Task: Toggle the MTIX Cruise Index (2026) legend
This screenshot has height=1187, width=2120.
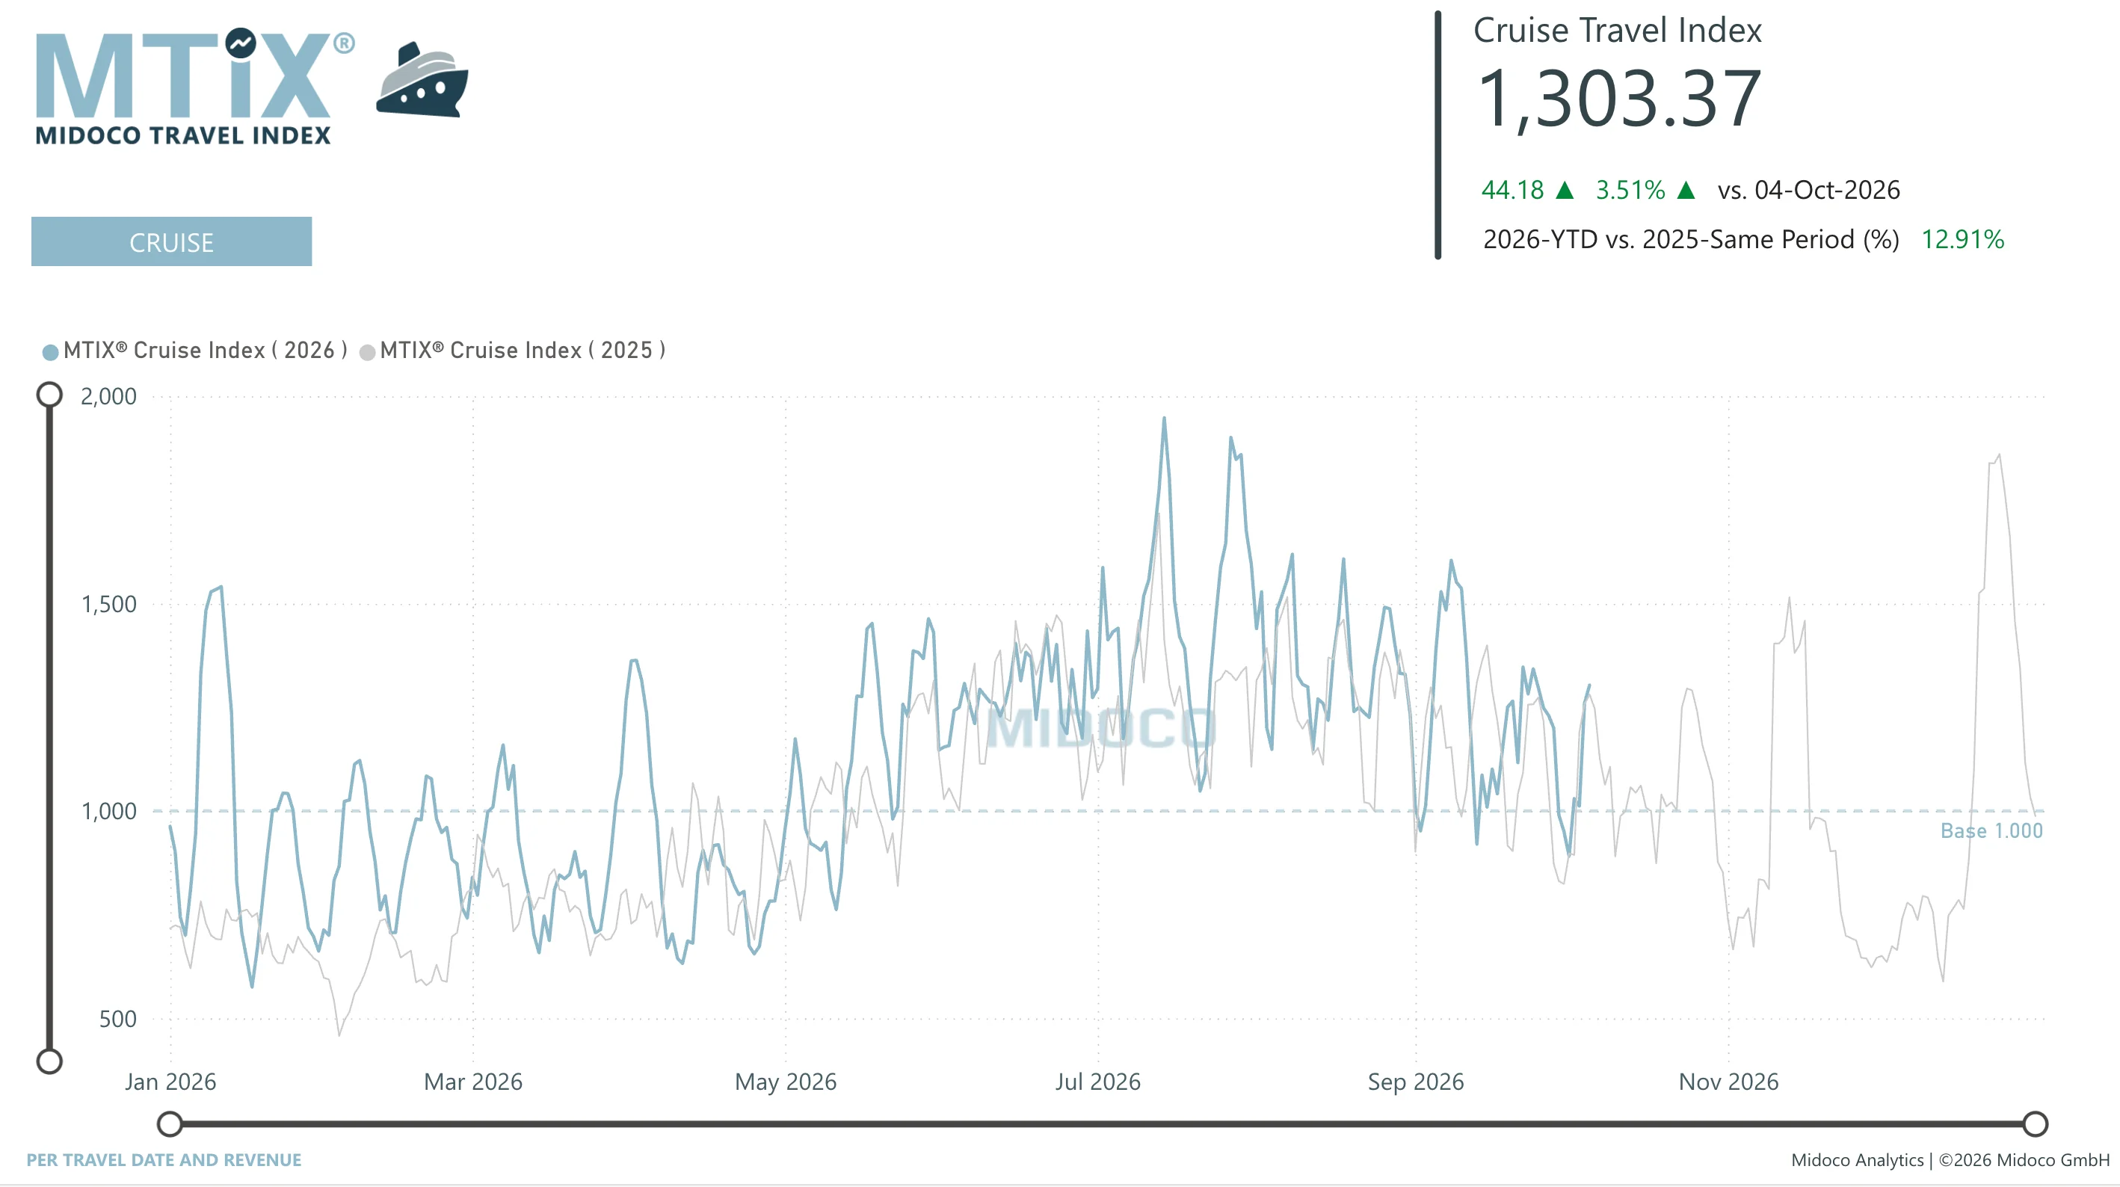Action: point(195,351)
